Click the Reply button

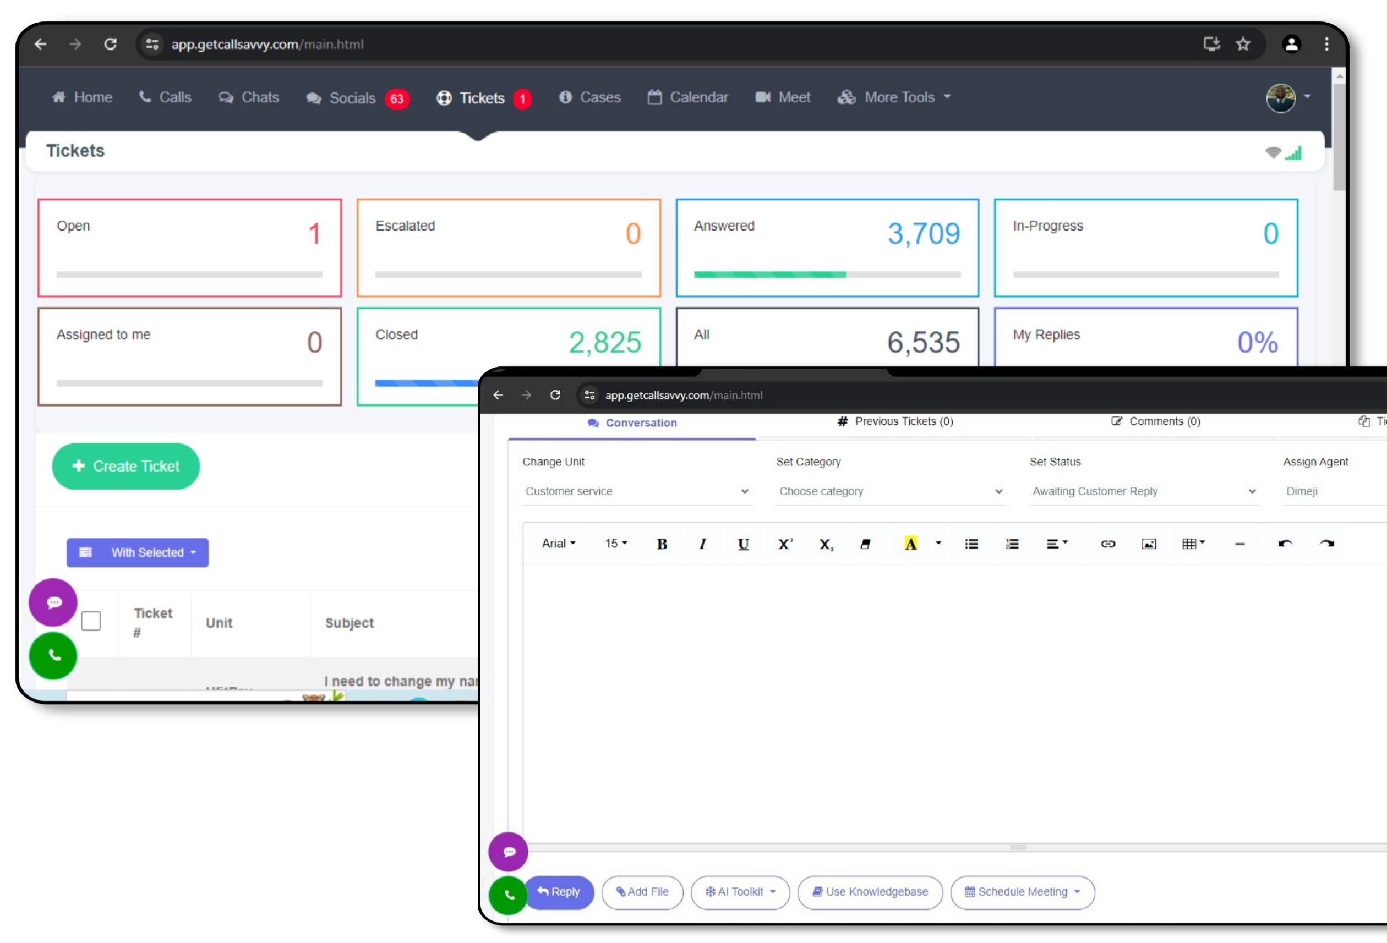coord(558,891)
